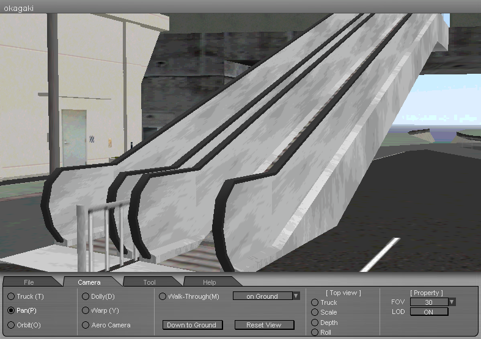This screenshot has width=481, height=339.
Task: Click the Reset View button
Action: (x=264, y=325)
